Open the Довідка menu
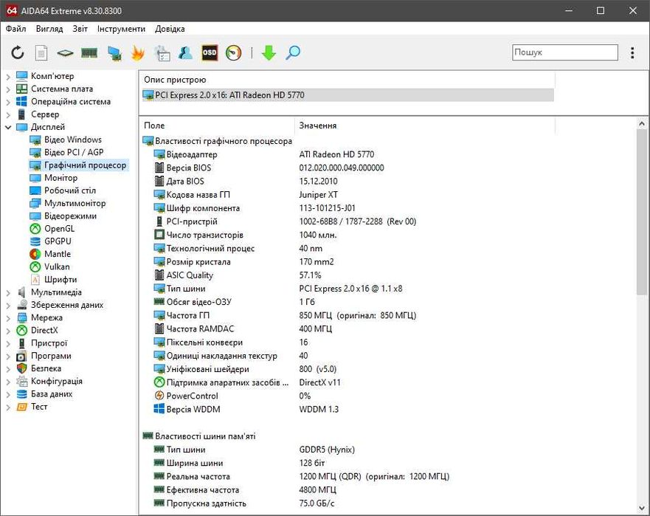650x516 pixels. click(170, 29)
